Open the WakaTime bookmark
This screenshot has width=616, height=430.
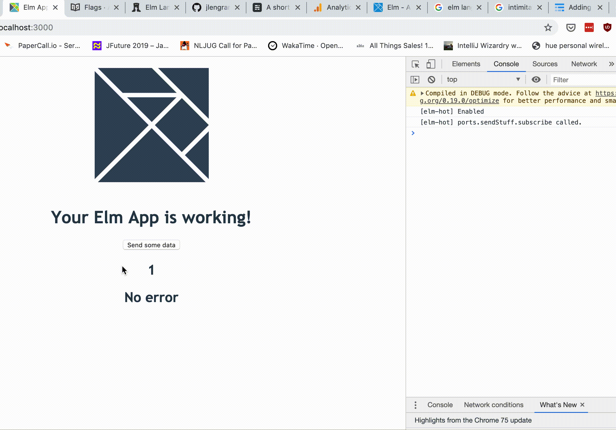click(306, 46)
